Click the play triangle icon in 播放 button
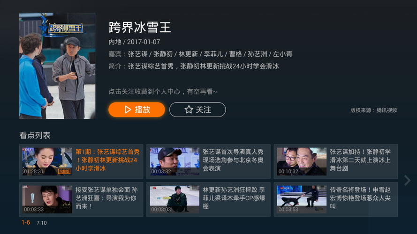 point(128,110)
